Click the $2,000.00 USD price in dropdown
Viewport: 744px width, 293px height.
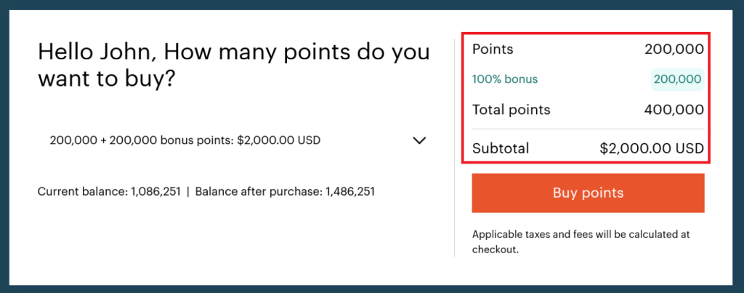[x=279, y=140]
